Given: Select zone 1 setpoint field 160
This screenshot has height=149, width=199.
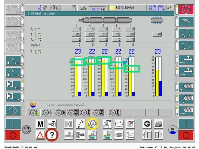Looking at the screenshot, I should tap(130, 34).
